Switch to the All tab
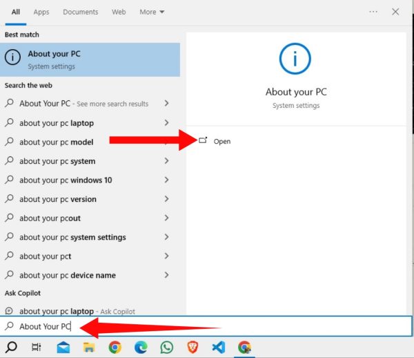 point(16,12)
